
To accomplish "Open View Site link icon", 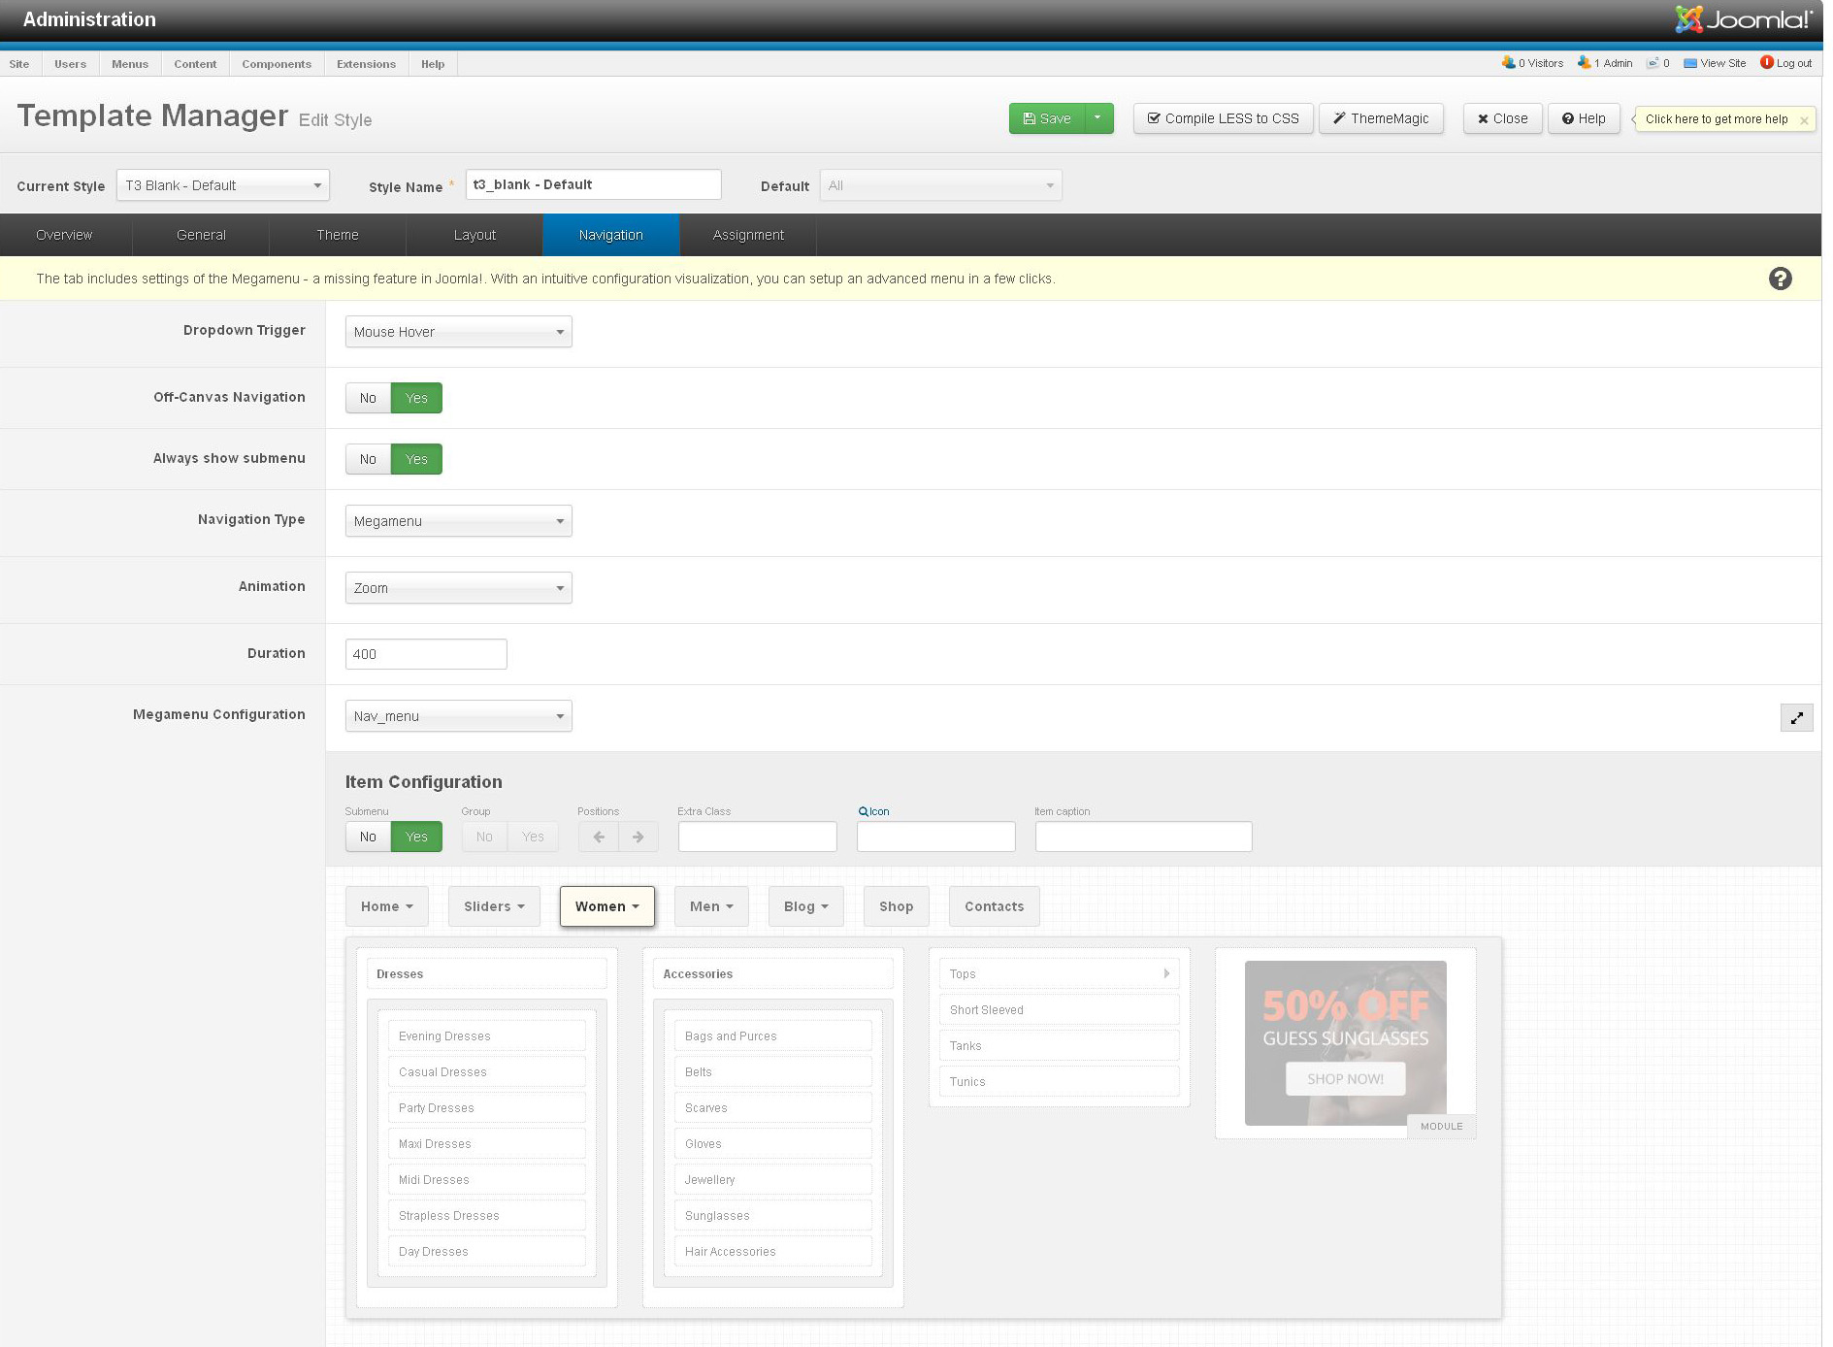I will pos(1690,63).
